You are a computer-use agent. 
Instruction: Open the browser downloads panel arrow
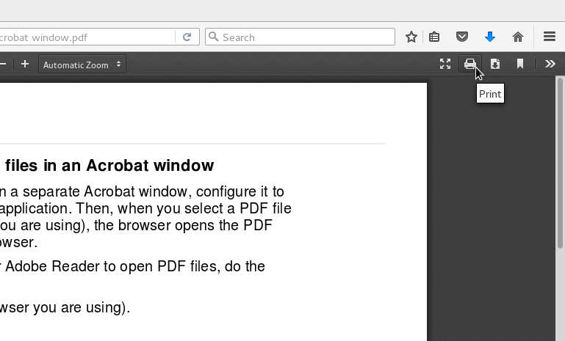click(x=490, y=37)
